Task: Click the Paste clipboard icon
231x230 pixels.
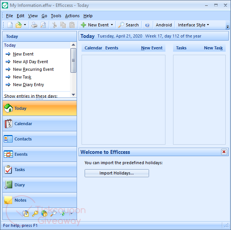Action: [72, 25]
